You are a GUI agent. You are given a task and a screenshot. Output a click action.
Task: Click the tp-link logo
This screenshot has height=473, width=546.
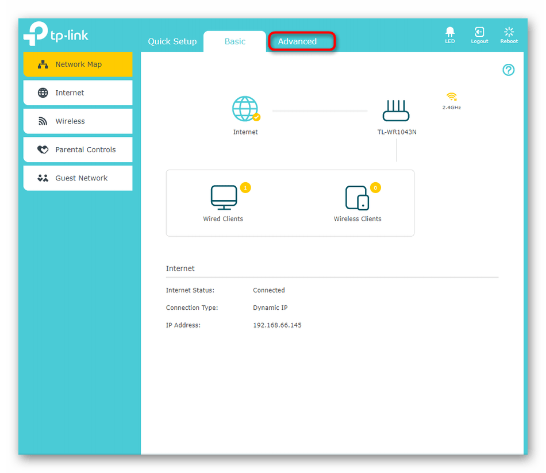[x=56, y=34]
